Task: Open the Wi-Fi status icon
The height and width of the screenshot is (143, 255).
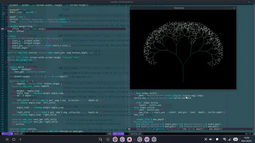Action: tap(225, 139)
